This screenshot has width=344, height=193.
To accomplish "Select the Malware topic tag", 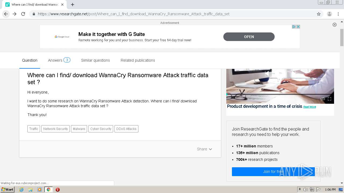I will [79, 129].
